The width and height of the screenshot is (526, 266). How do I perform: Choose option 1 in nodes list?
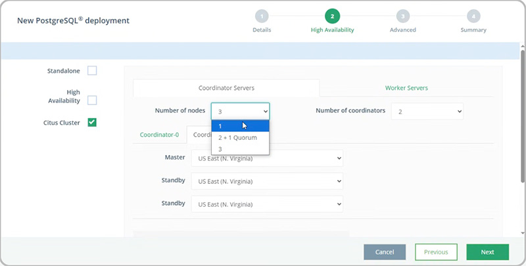click(240, 126)
